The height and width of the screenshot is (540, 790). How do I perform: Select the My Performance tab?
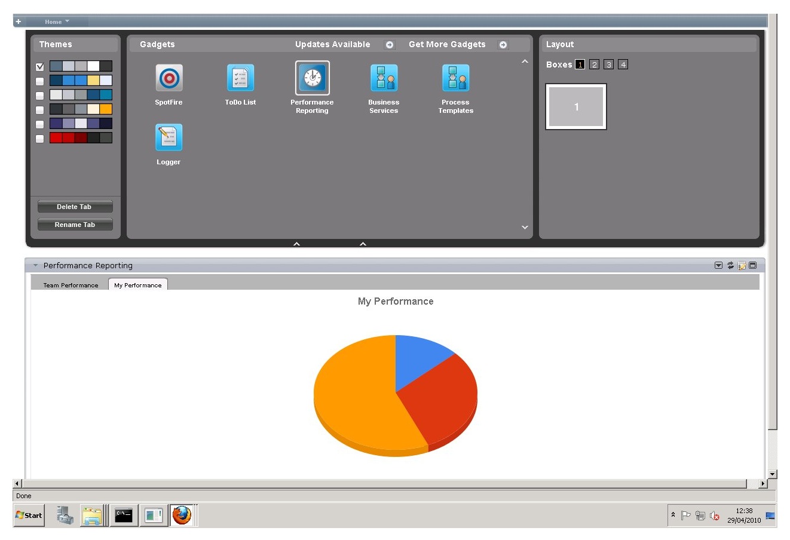pyautogui.click(x=138, y=285)
